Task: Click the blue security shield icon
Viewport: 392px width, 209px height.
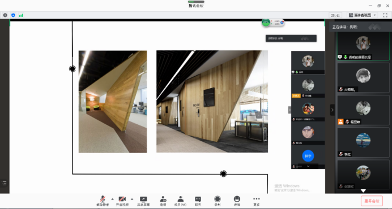Action: [13, 15]
